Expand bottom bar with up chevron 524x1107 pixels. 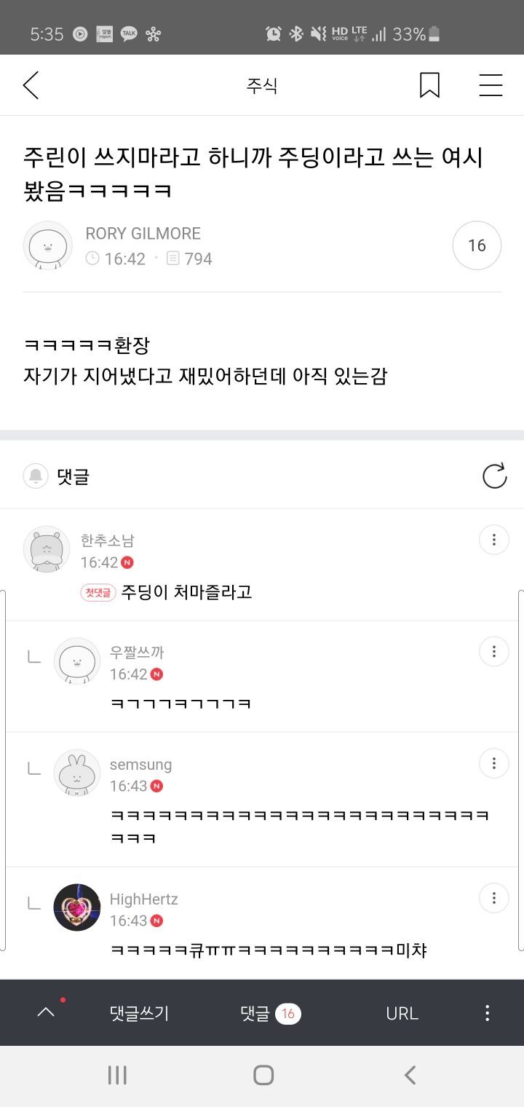pos(46,1012)
